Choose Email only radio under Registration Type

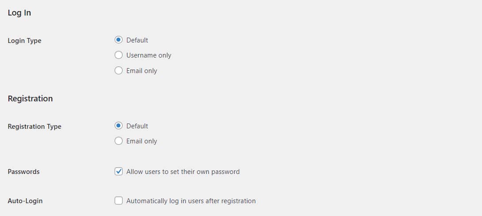pos(118,141)
